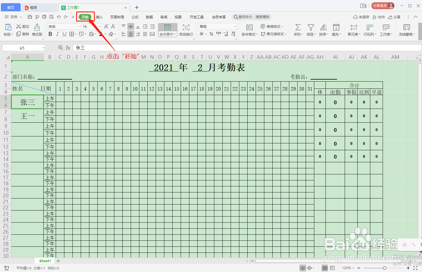This screenshot has width=422, height=272.
Task: Decrease font size with A- icon
Action: [113, 26]
